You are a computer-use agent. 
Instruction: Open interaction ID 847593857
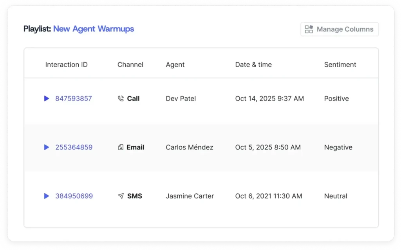click(74, 99)
